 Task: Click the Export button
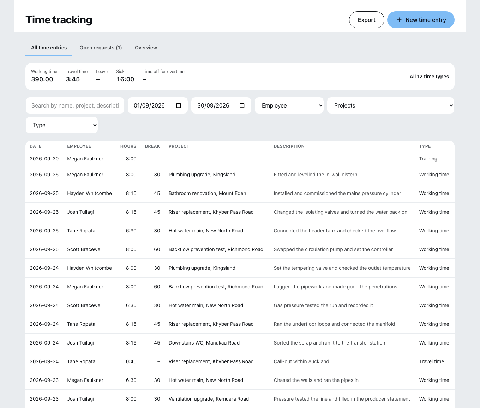pos(366,20)
